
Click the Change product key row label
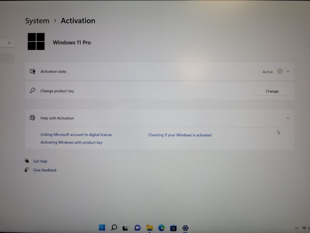pos(57,91)
